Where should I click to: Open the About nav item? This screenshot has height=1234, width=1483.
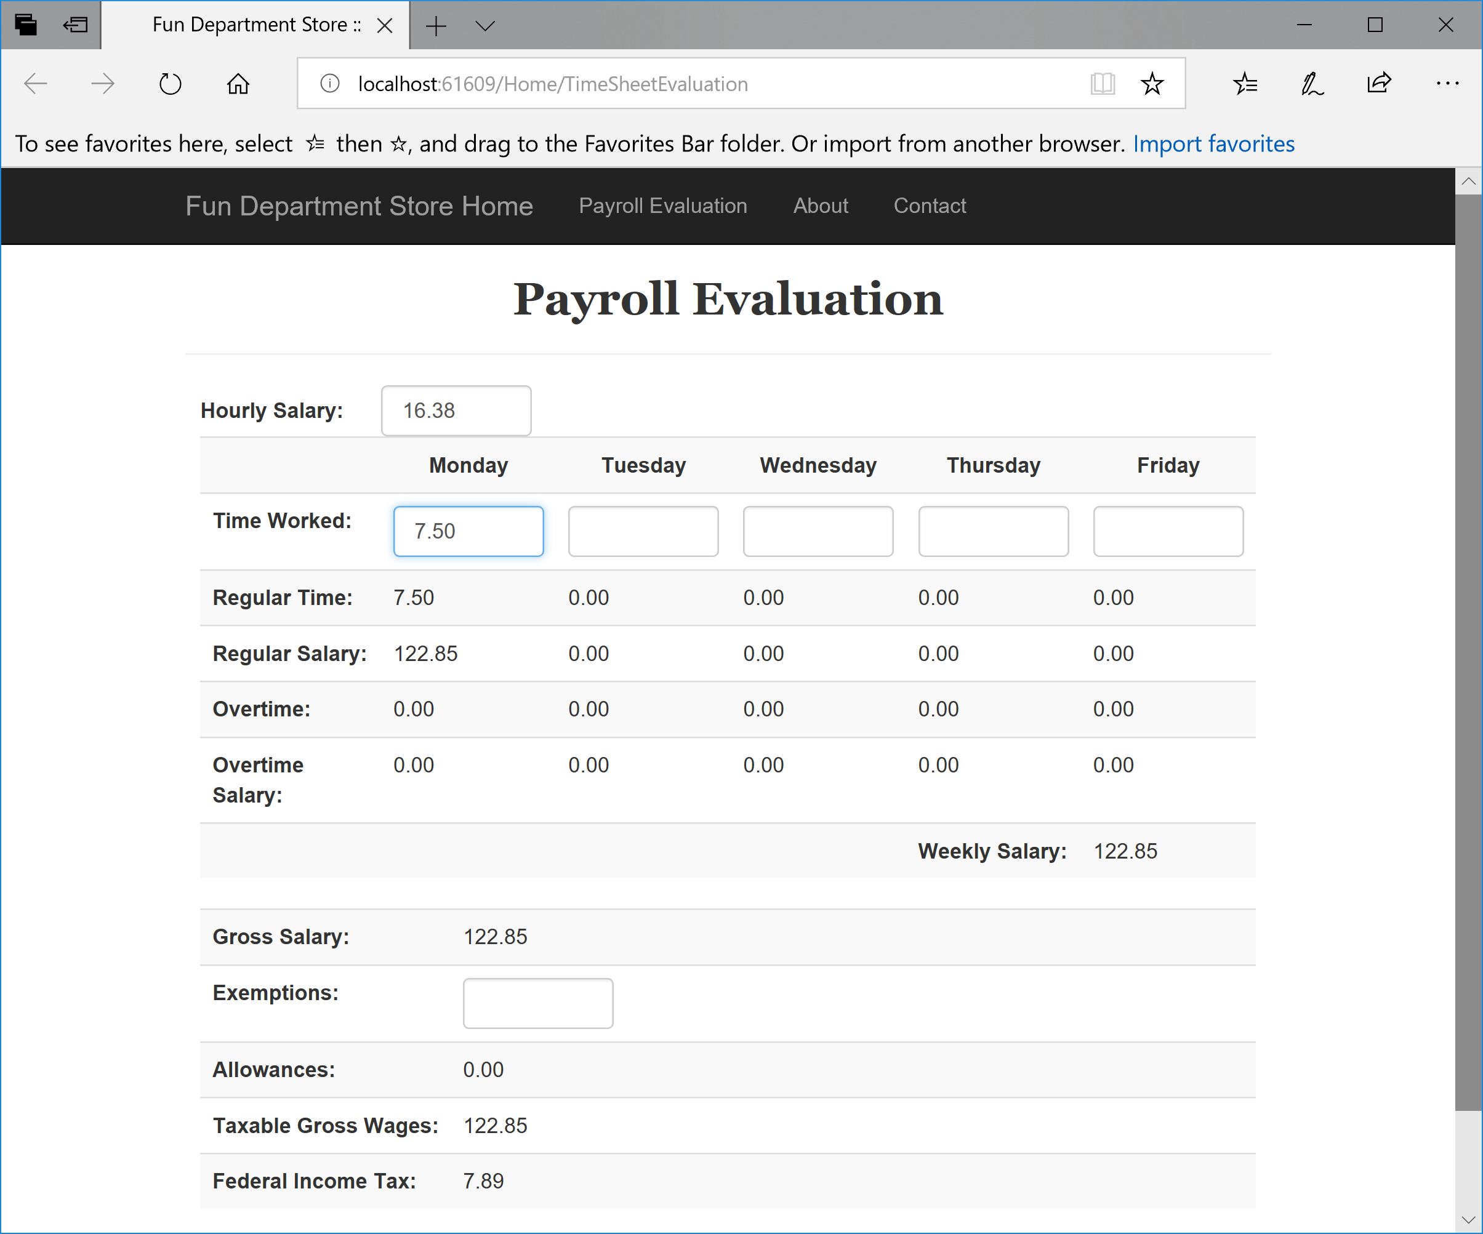click(820, 206)
